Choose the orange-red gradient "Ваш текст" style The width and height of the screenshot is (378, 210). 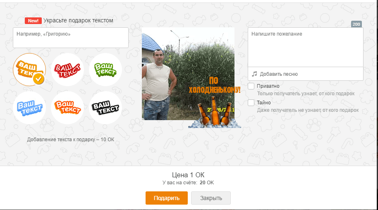[x=67, y=108]
